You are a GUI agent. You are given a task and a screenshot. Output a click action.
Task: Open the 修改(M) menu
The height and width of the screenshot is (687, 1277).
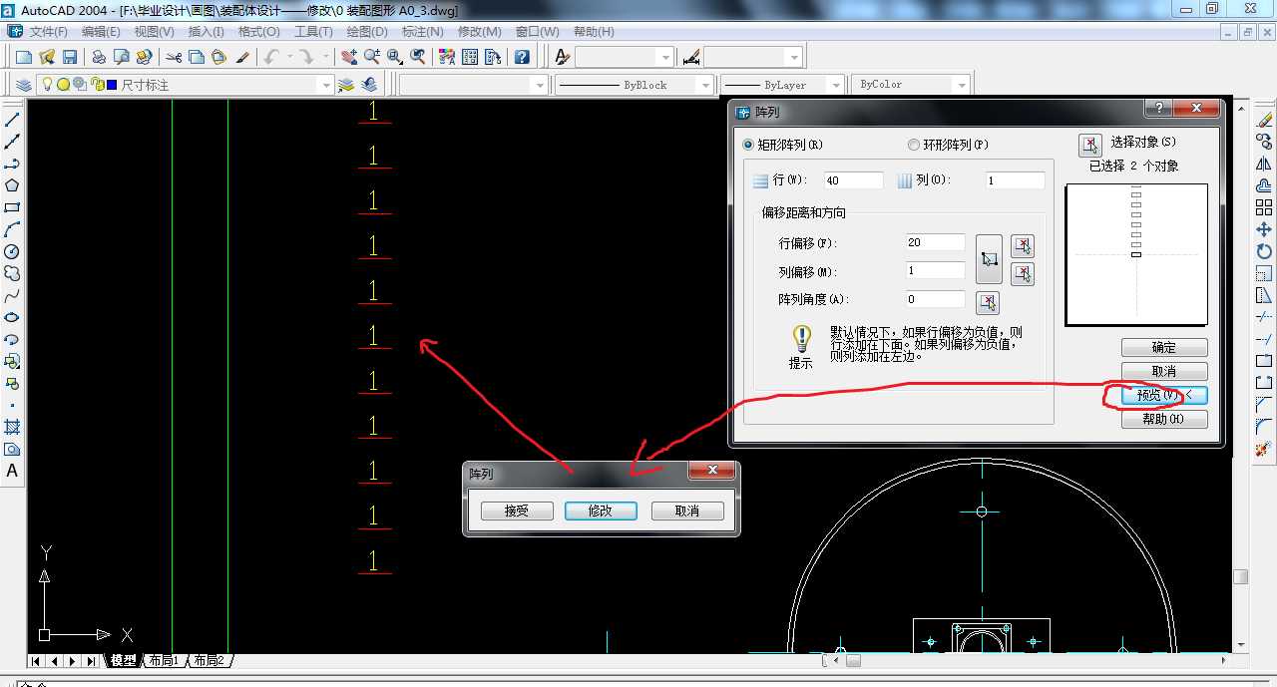(x=480, y=32)
